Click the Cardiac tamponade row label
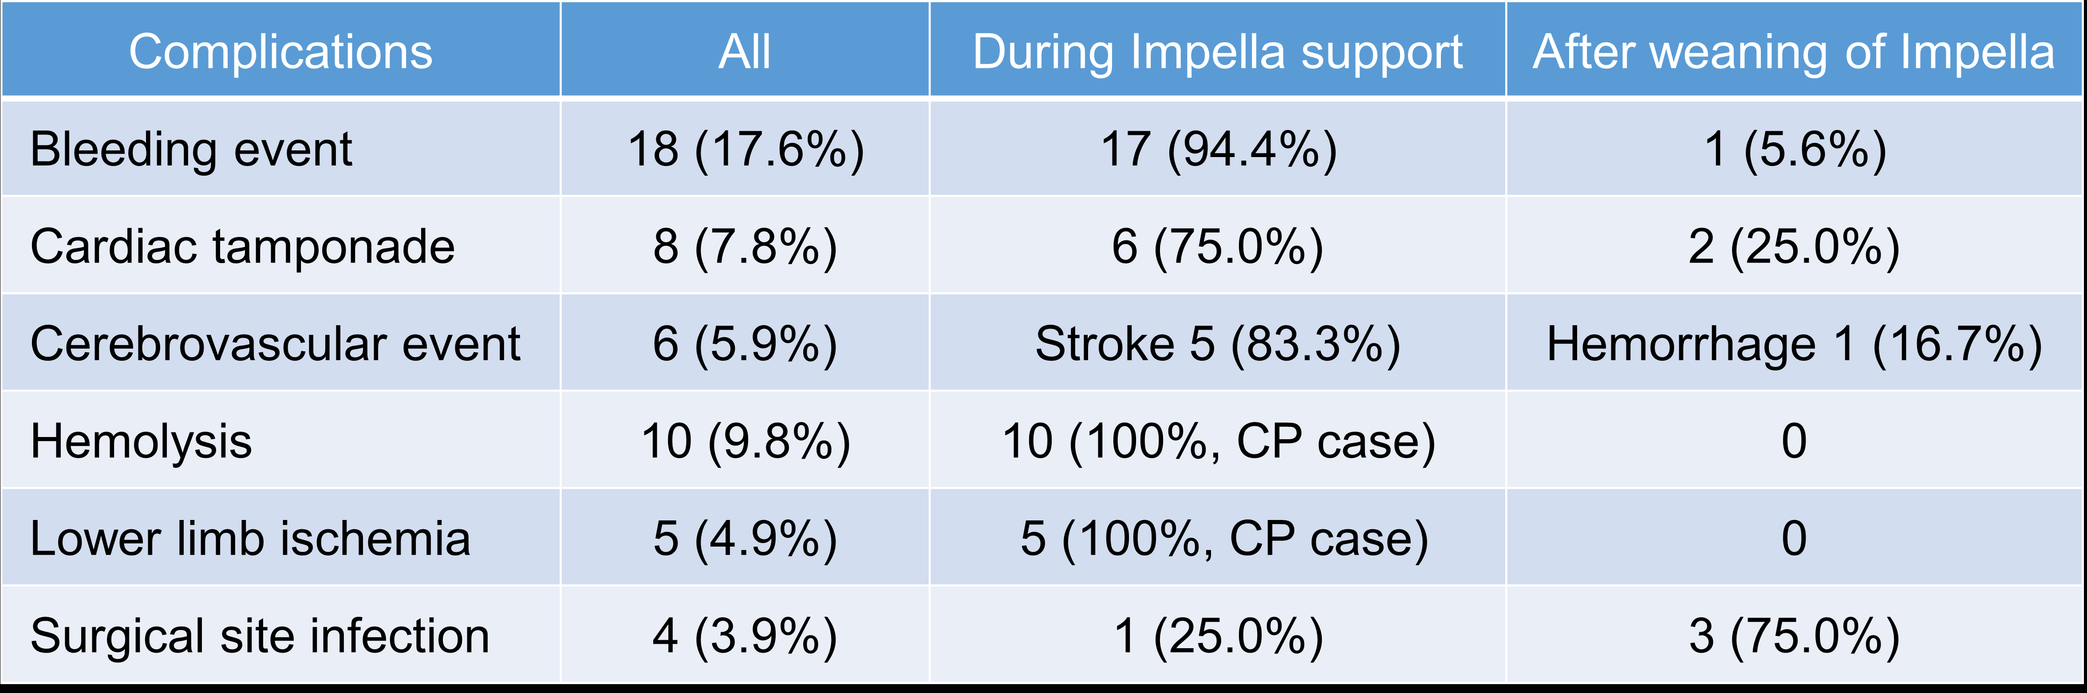This screenshot has height=693, width=2087. pyautogui.click(x=242, y=246)
